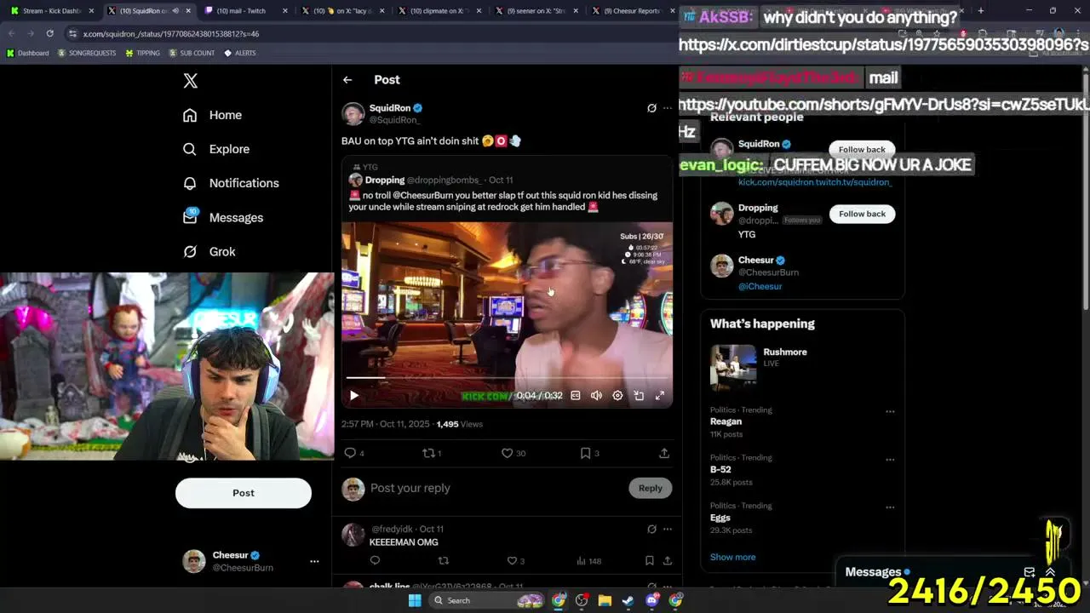Open the Dashboard bookmark
Screen dimensions: 1090x613
[27, 53]
